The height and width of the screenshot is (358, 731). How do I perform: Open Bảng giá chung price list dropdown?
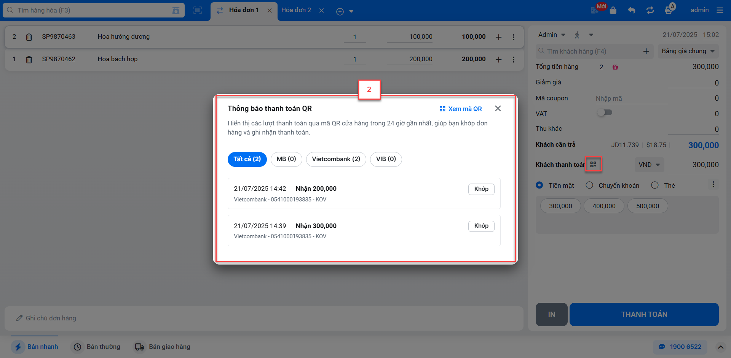coord(688,51)
